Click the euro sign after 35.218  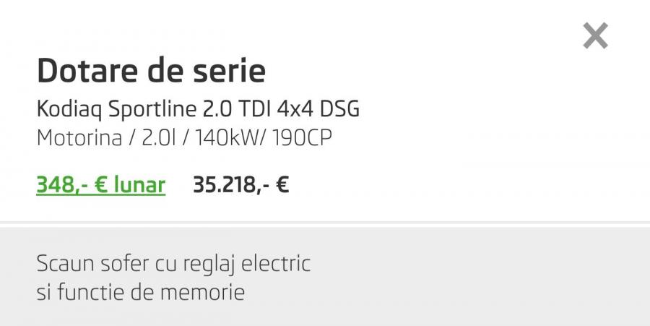282,186
